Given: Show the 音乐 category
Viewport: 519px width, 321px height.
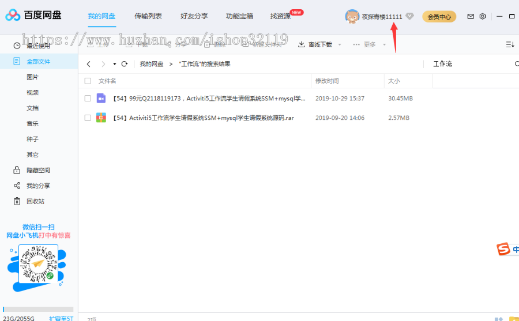Looking at the screenshot, I should (32, 123).
